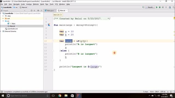Click the CRLF line separator in status bar

pyautogui.click(x=157, y=92)
